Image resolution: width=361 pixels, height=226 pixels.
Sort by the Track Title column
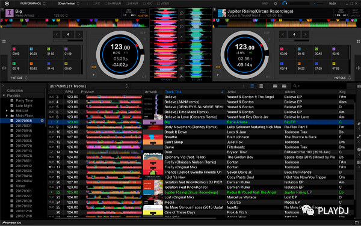[173, 92]
